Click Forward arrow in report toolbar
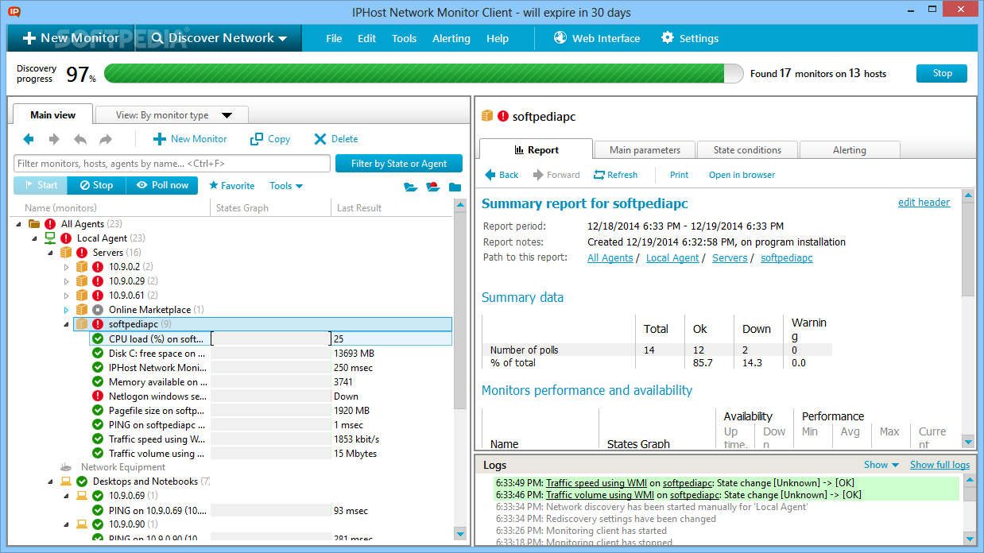Viewport: 984px width, 553px height. (x=556, y=175)
